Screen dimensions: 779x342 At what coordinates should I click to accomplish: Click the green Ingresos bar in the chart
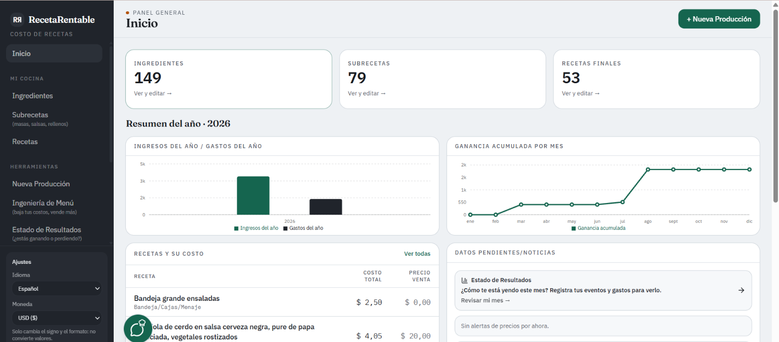(253, 195)
